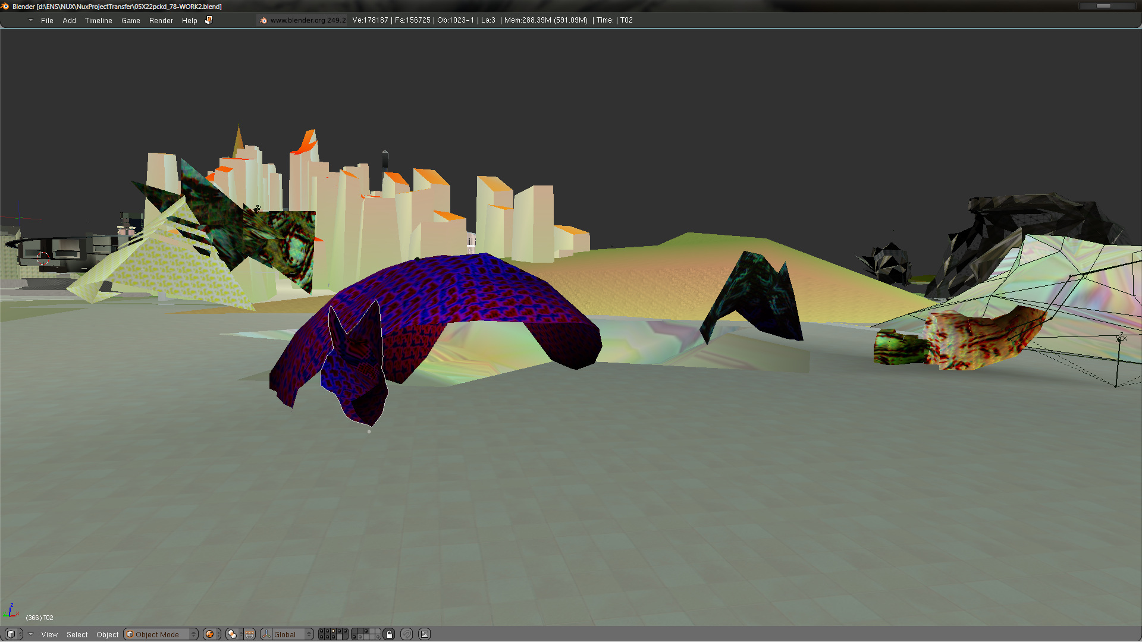The image size is (1142, 642).
Task: Open the Add menu
Action: click(69, 20)
